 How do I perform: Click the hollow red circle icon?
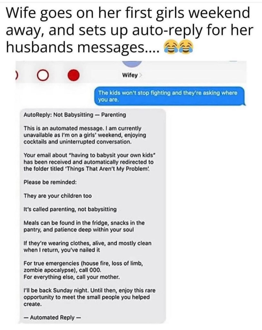(x=43, y=76)
